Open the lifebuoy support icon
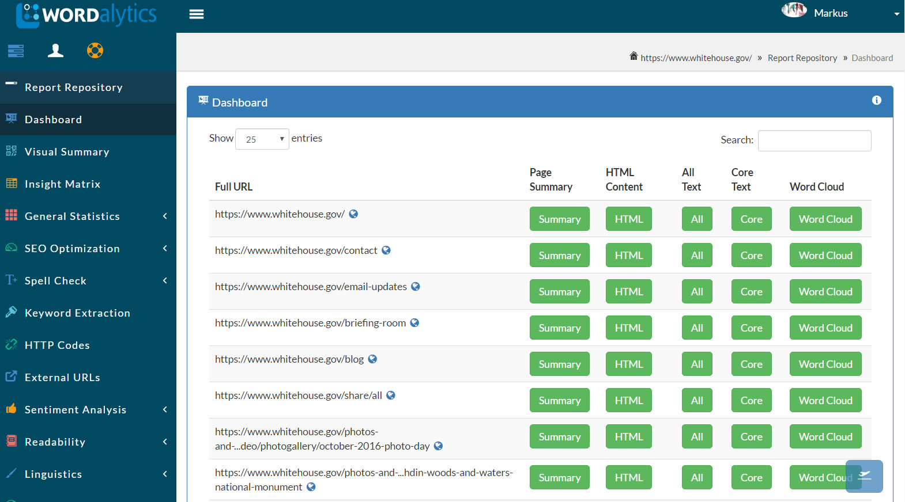The image size is (905, 502). coord(95,51)
